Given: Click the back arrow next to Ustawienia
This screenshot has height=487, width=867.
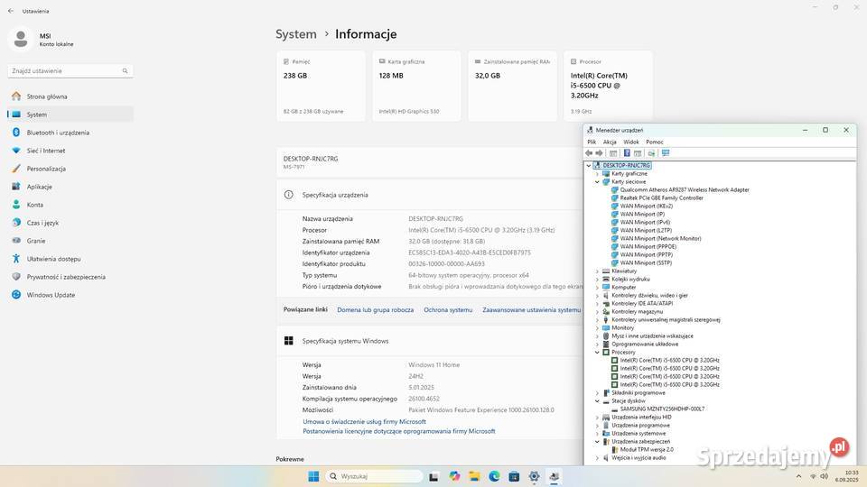Looking at the screenshot, I should click(x=11, y=11).
